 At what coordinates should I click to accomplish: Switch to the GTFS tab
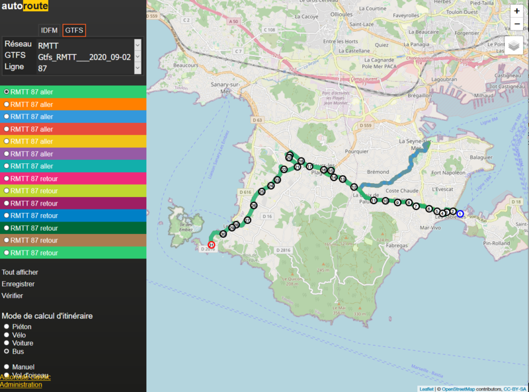(74, 30)
